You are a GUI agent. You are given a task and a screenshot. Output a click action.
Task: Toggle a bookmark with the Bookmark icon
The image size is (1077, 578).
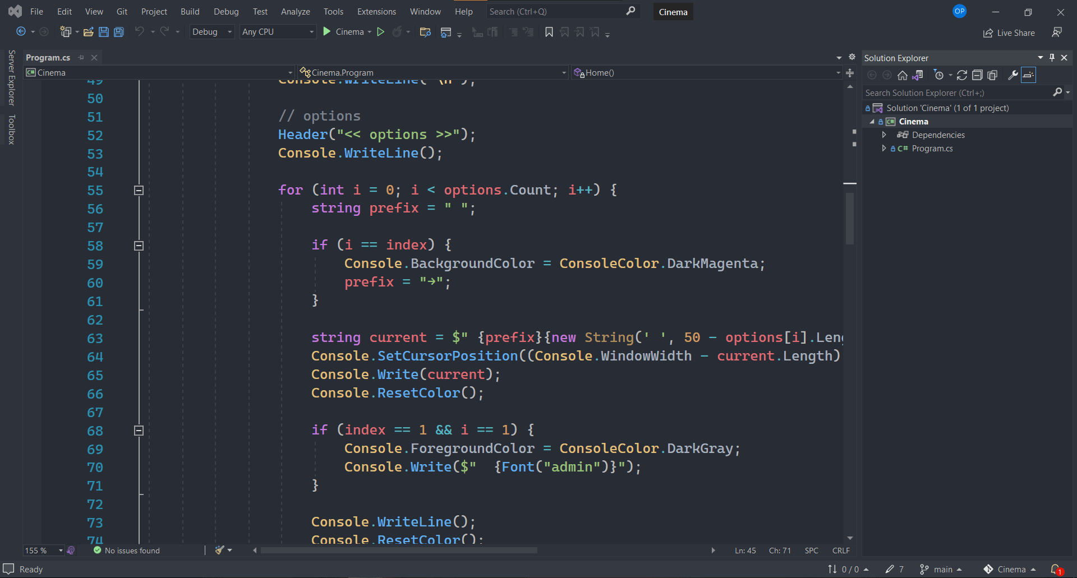[x=549, y=32]
